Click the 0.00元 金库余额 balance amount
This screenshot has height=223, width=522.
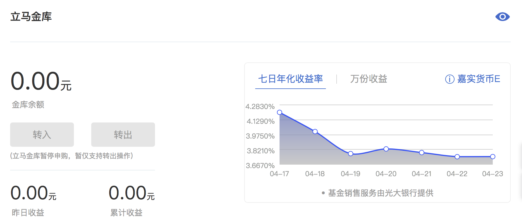point(41,81)
